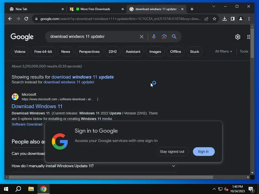Open File Explorer from taskbar
The image size is (259, 194).
[x=31, y=189]
